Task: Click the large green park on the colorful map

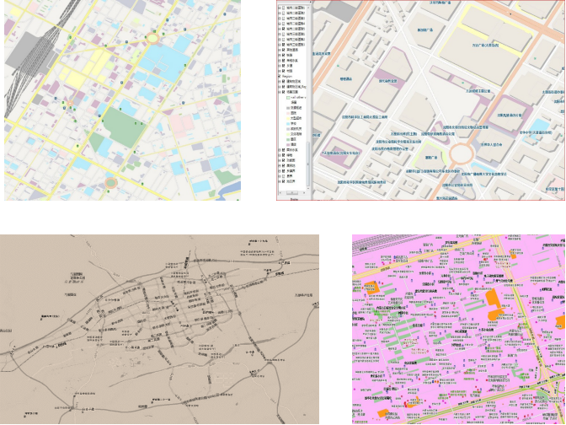Action: point(123,126)
